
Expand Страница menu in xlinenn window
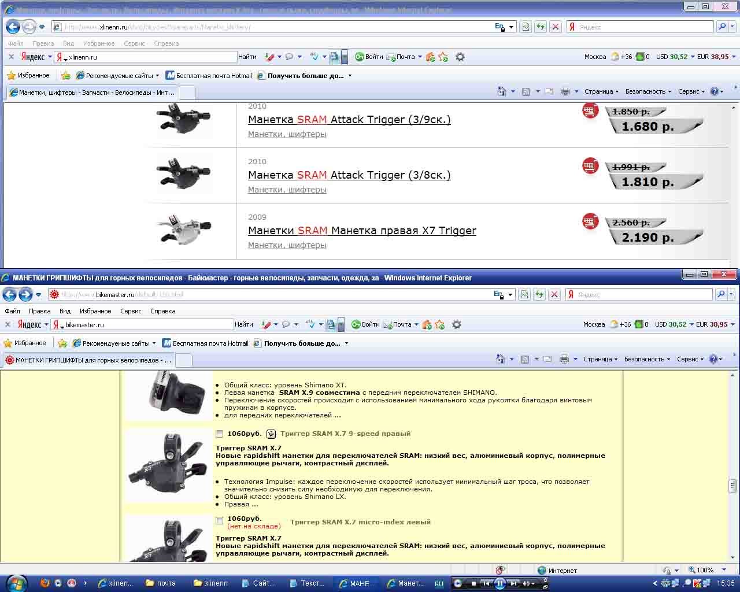[x=601, y=91]
